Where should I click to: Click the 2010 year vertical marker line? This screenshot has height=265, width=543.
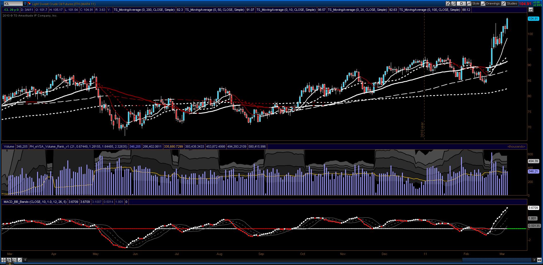coord(424,77)
